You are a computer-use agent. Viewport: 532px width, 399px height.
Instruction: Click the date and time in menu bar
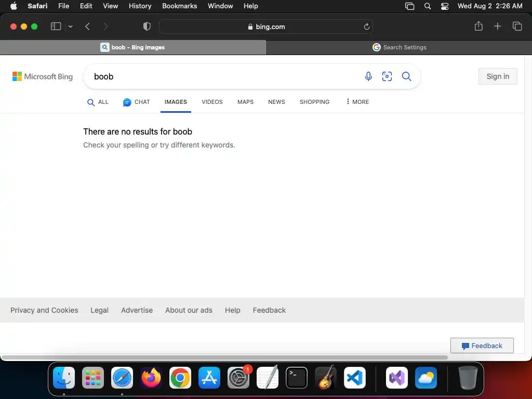coord(489,6)
